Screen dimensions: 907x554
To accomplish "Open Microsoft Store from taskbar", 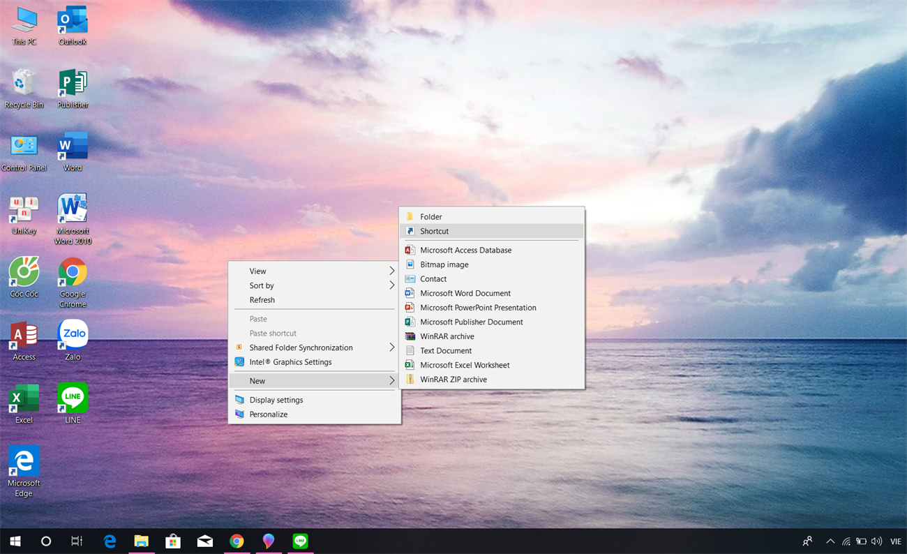I will (x=173, y=541).
